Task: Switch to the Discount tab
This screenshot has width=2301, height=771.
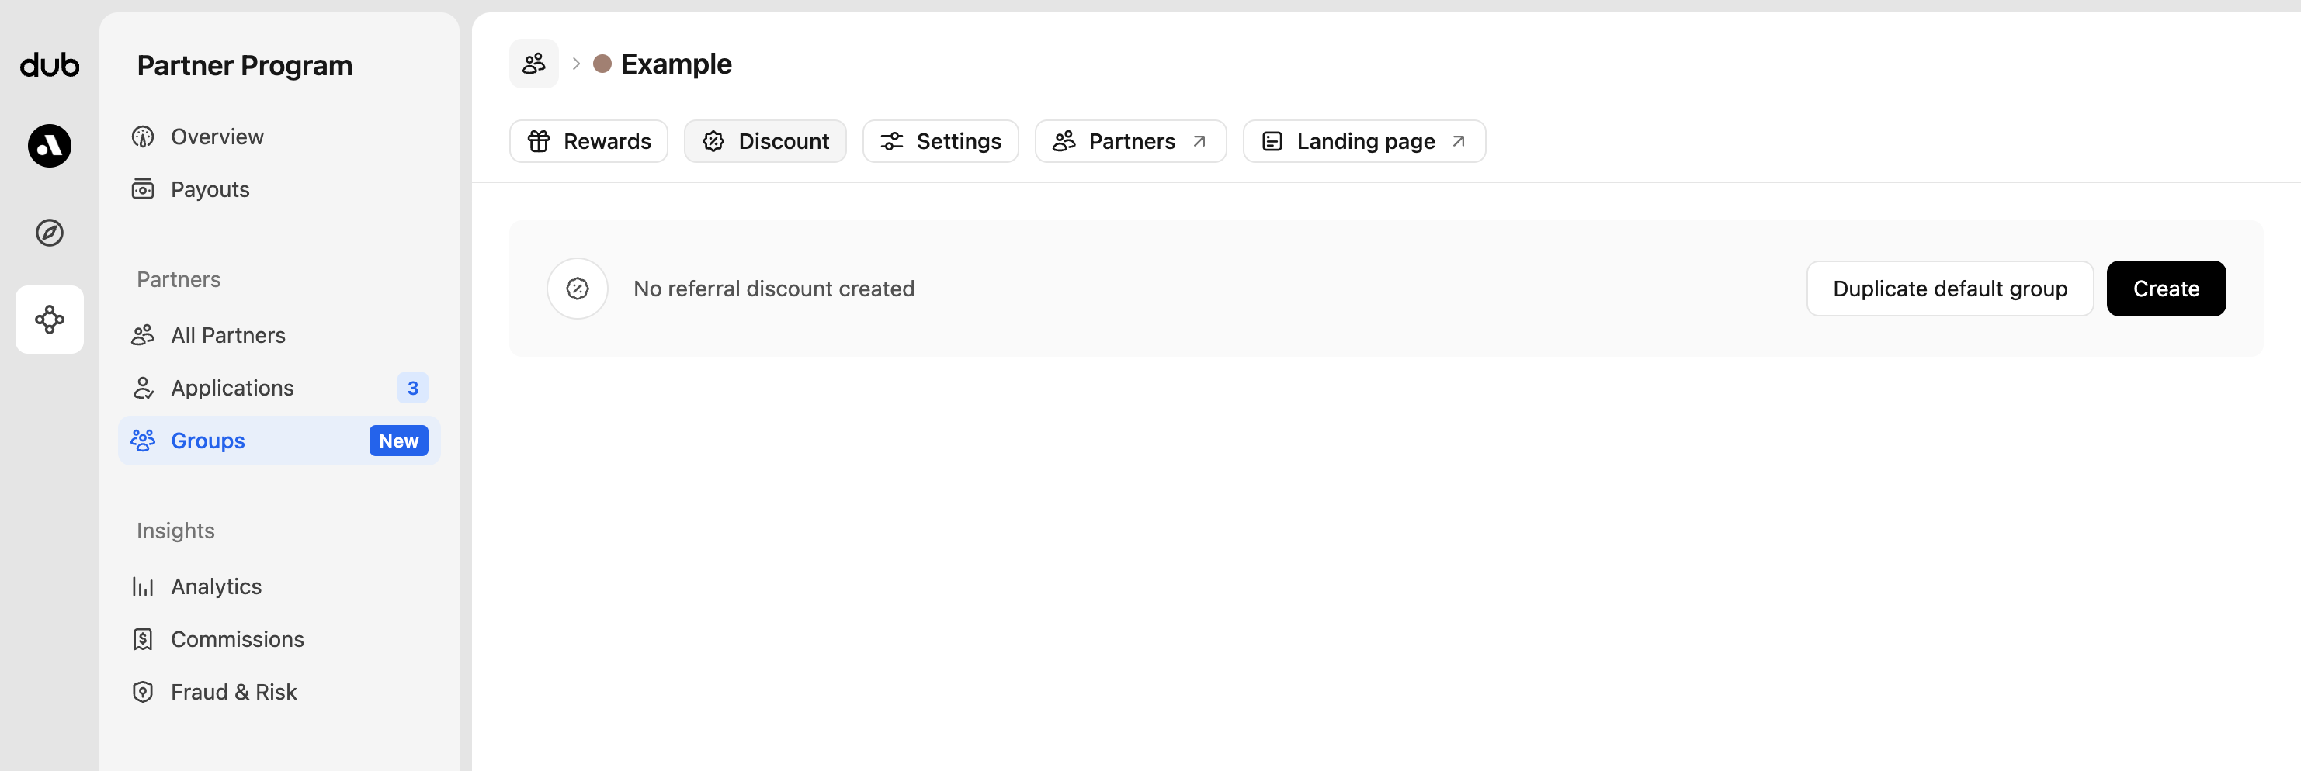Action: tap(765, 141)
